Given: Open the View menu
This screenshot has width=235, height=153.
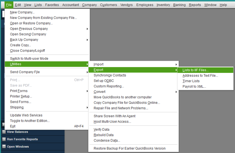Looking at the screenshot, I should (27, 5).
